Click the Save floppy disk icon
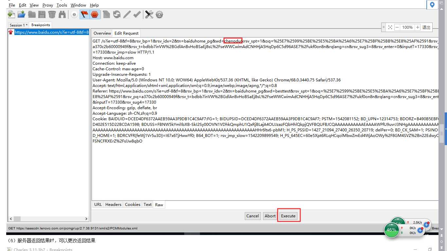 tap(42, 14)
